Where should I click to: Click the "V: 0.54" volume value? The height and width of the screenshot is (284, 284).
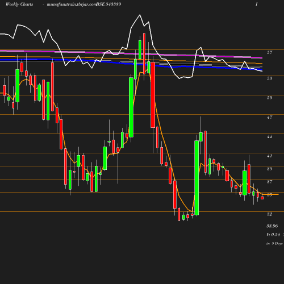click(273, 235)
